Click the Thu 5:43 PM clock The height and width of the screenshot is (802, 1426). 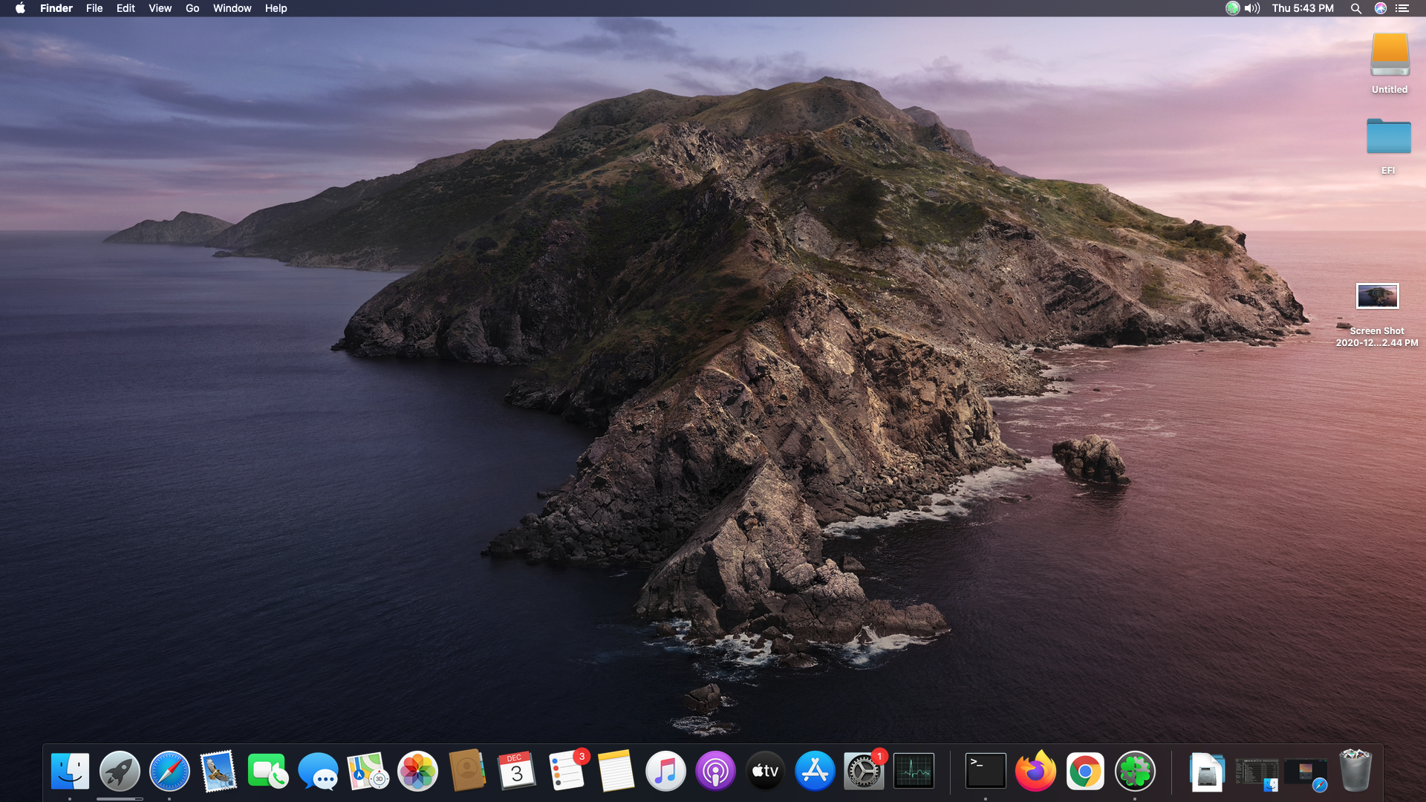[1302, 8]
